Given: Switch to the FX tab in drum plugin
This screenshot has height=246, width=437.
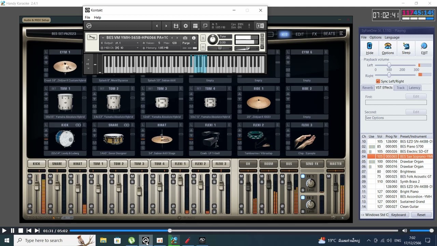Looking at the screenshot, I should pos(314,34).
